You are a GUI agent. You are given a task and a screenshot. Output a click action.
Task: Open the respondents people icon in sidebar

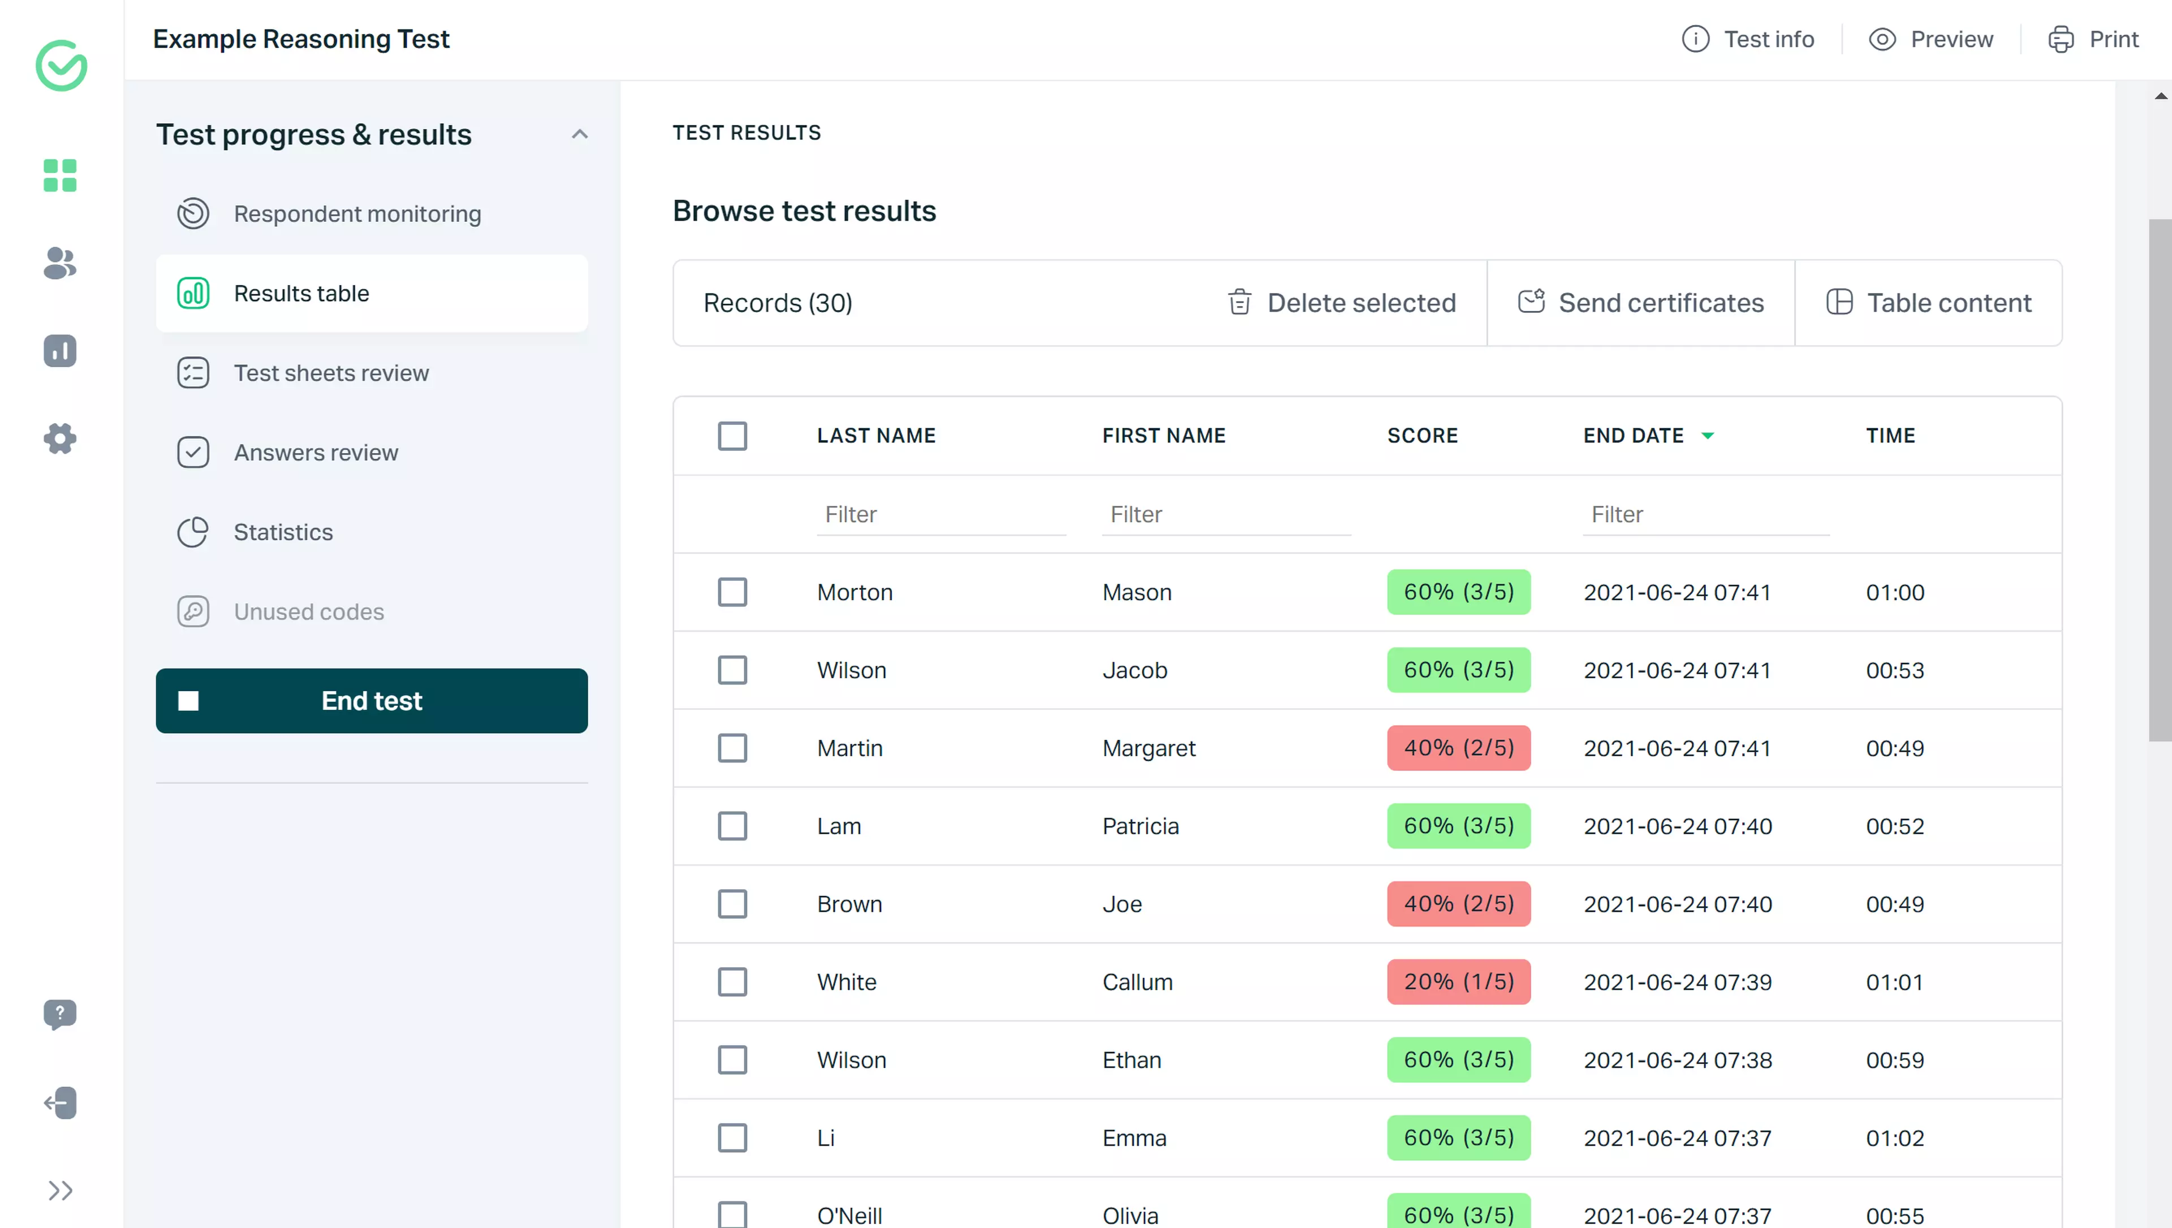pyautogui.click(x=60, y=263)
